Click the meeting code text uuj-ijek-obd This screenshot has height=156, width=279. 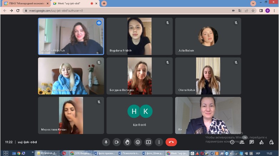click(27, 142)
